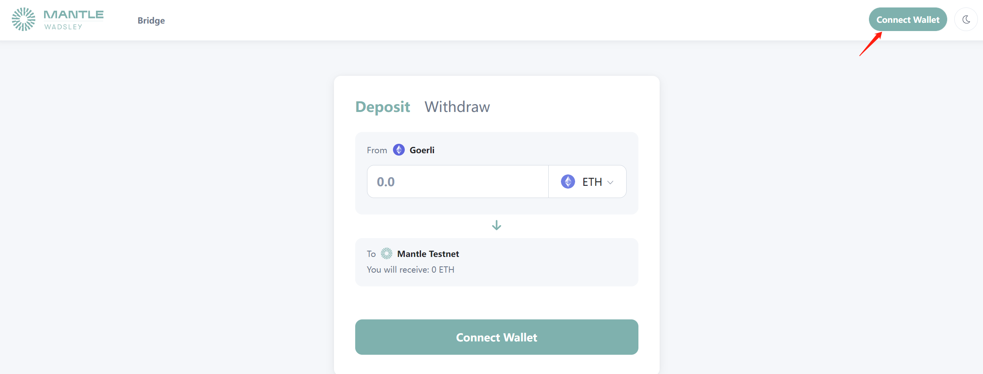This screenshot has width=983, height=374.
Task: Click the Goerli network label
Action: (x=422, y=150)
